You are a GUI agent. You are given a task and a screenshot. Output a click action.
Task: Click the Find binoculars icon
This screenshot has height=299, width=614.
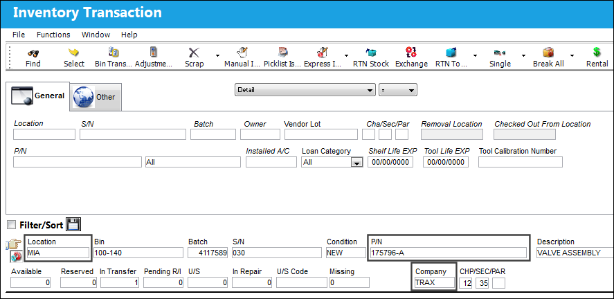tap(33, 53)
